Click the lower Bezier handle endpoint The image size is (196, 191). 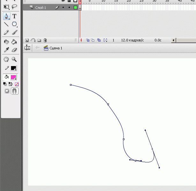click(159, 168)
